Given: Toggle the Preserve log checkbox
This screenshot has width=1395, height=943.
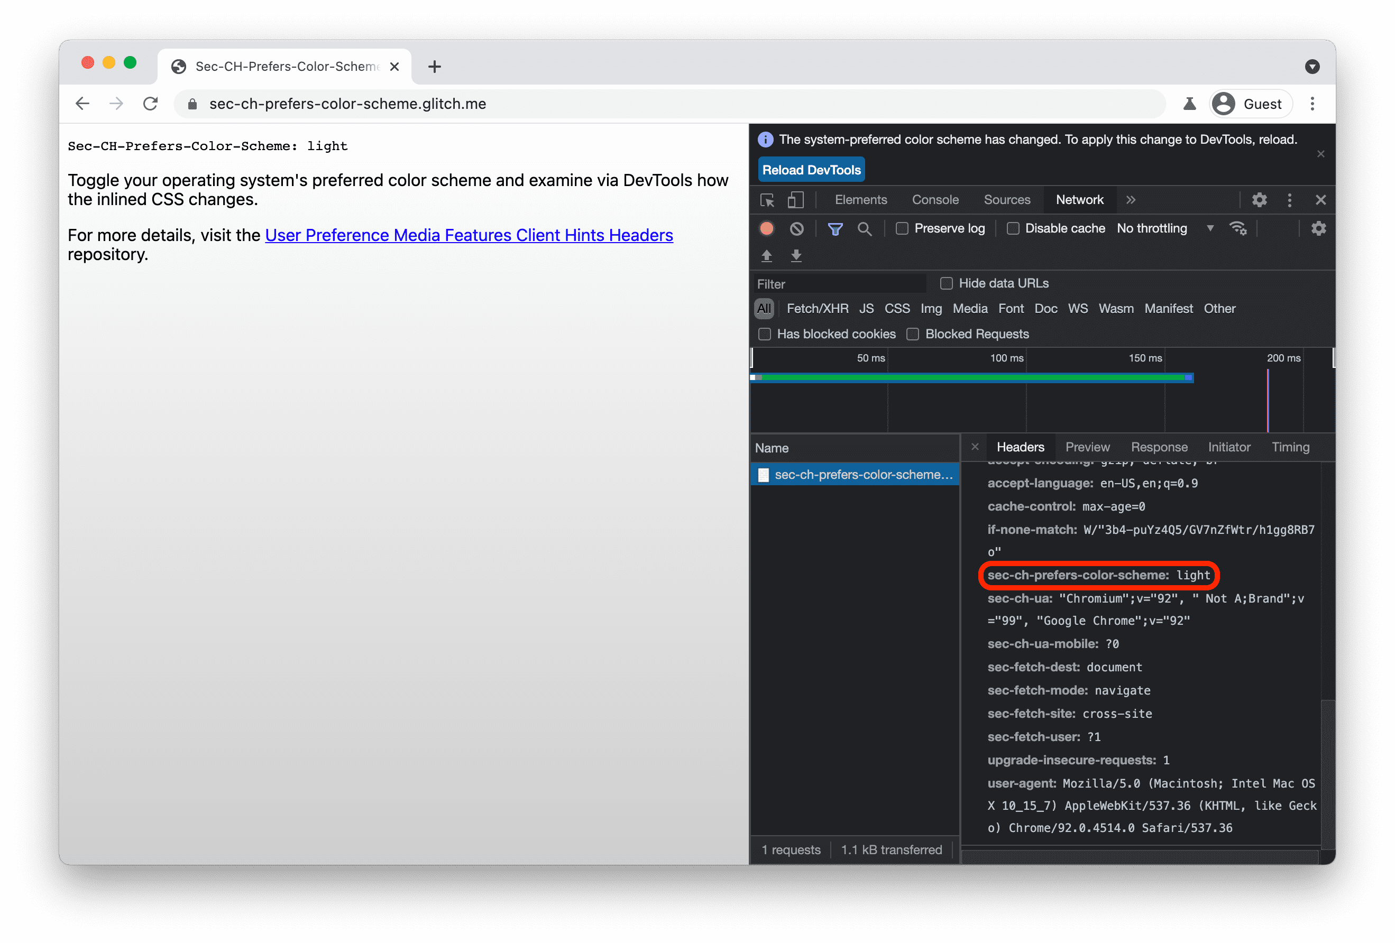Looking at the screenshot, I should pyautogui.click(x=901, y=227).
